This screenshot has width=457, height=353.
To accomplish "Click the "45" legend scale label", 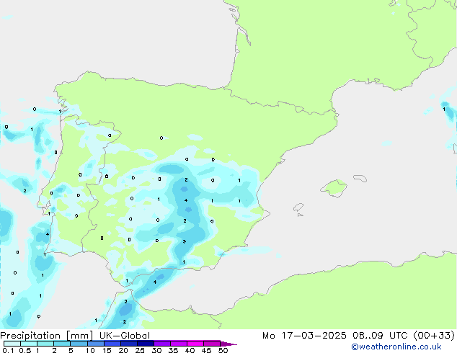I will click(206, 350).
